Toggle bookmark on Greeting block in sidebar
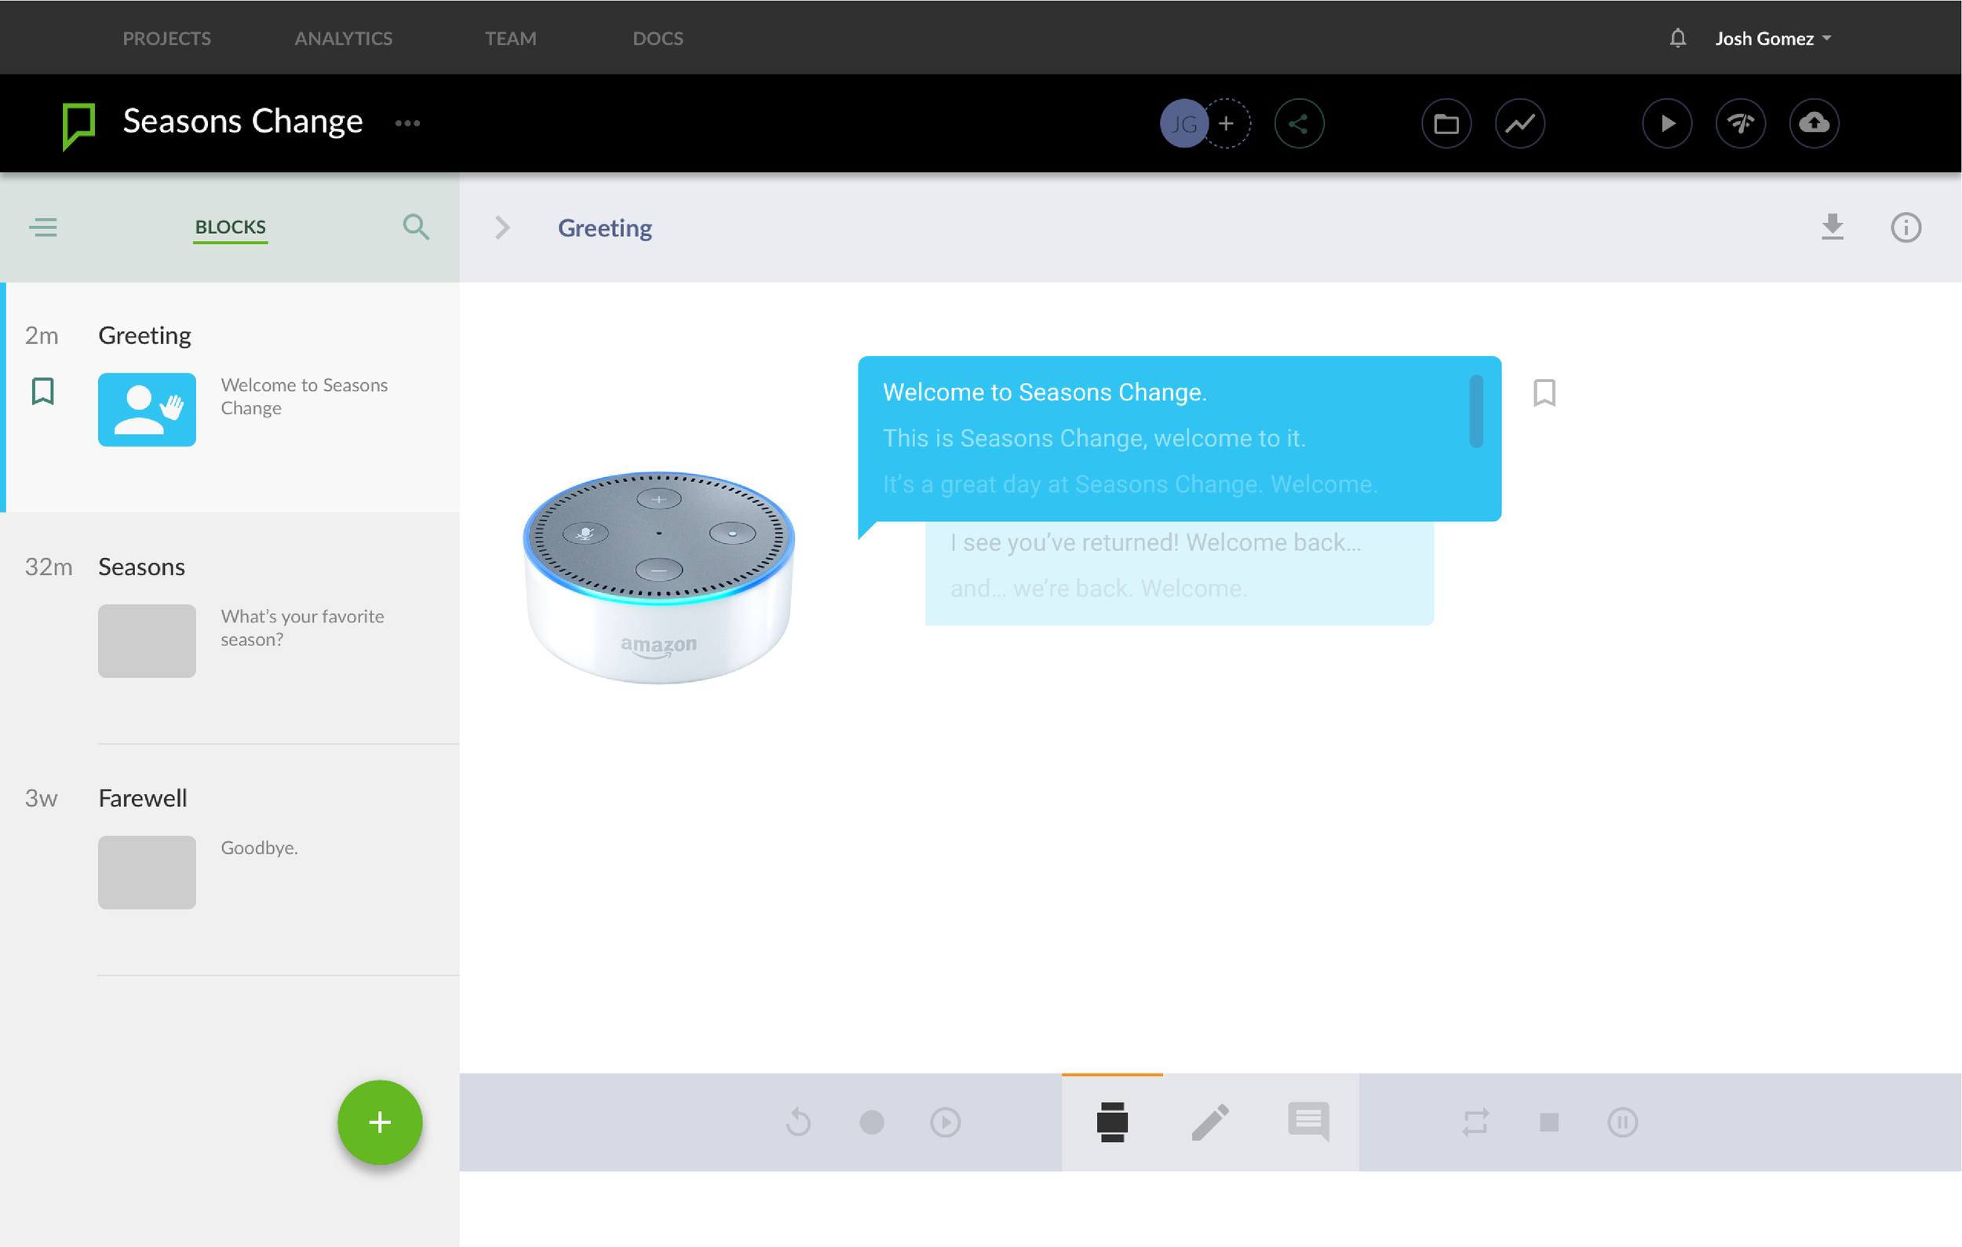This screenshot has height=1247, width=1962. (x=43, y=392)
